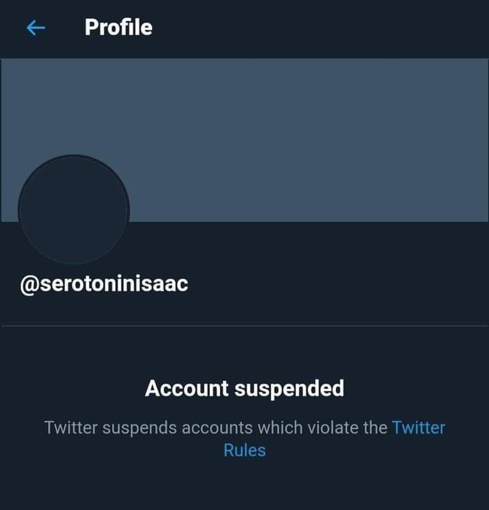Click the empty area above Account suspended
The height and width of the screenshot is (510, 489).
(x=244, y=352)
